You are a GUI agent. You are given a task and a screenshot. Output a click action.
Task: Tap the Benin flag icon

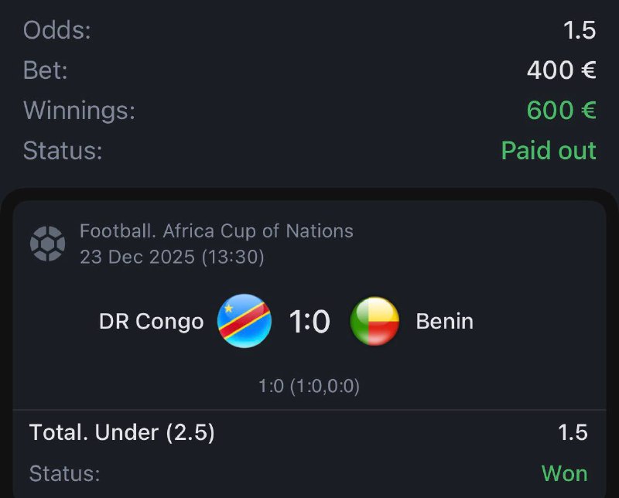coord(374,321)
